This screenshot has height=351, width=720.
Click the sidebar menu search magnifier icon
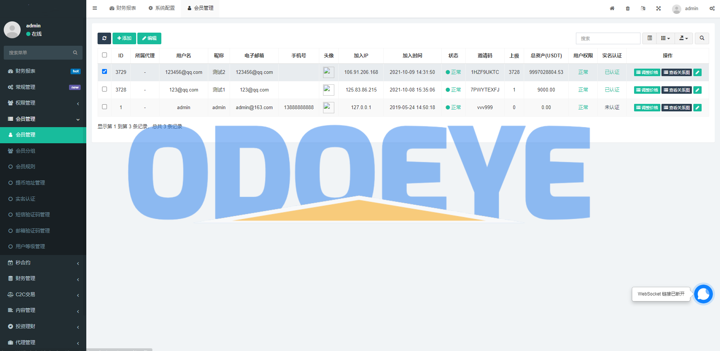75,52
